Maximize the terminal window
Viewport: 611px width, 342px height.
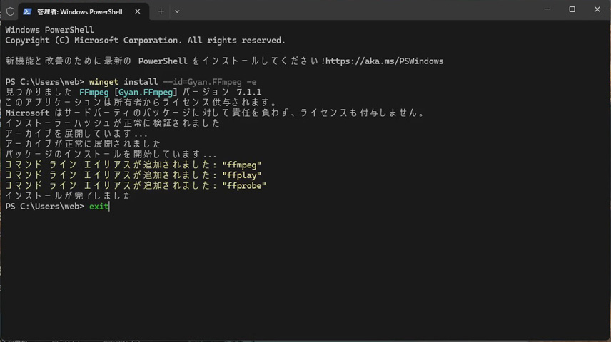(572, 10)
